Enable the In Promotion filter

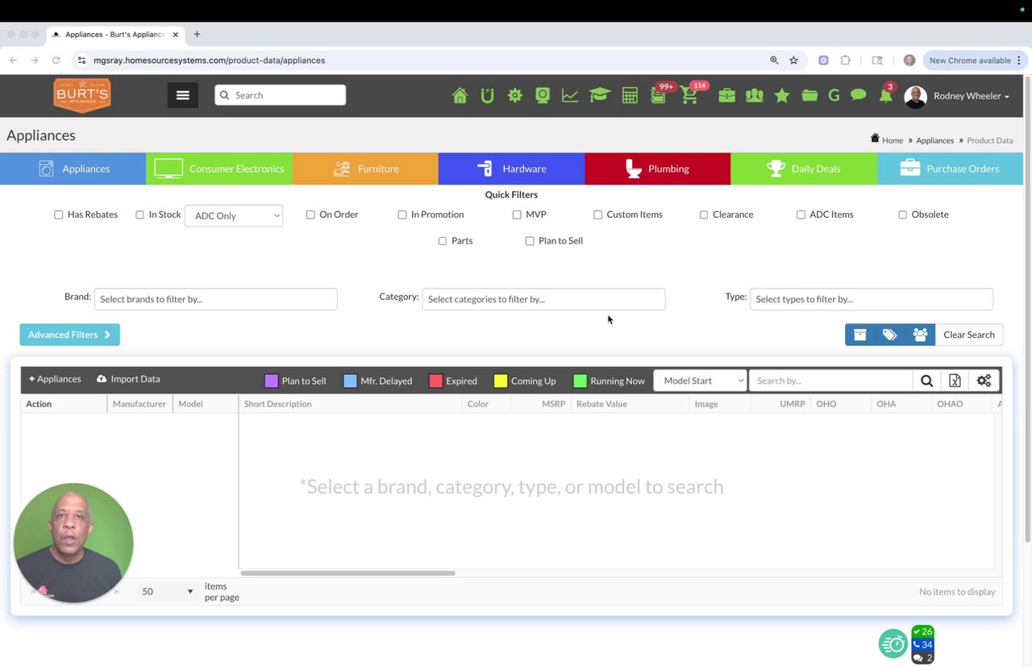point(402,215)
